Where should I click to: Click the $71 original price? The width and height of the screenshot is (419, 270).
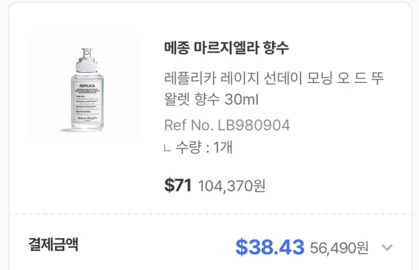click(178, 185)
